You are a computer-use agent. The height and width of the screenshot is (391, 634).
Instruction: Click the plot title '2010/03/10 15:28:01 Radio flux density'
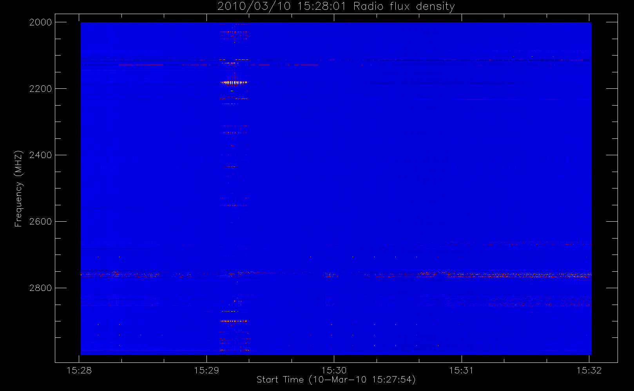[336, 7]
